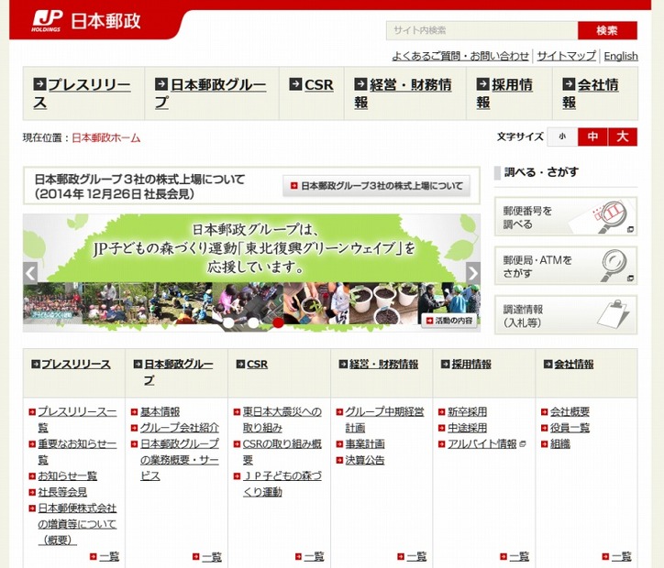
Task: Open 採用情報 section header in lower grid
Action: pos(466,364)
